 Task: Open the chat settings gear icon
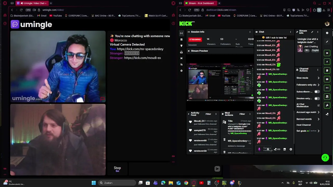[291, 149]
